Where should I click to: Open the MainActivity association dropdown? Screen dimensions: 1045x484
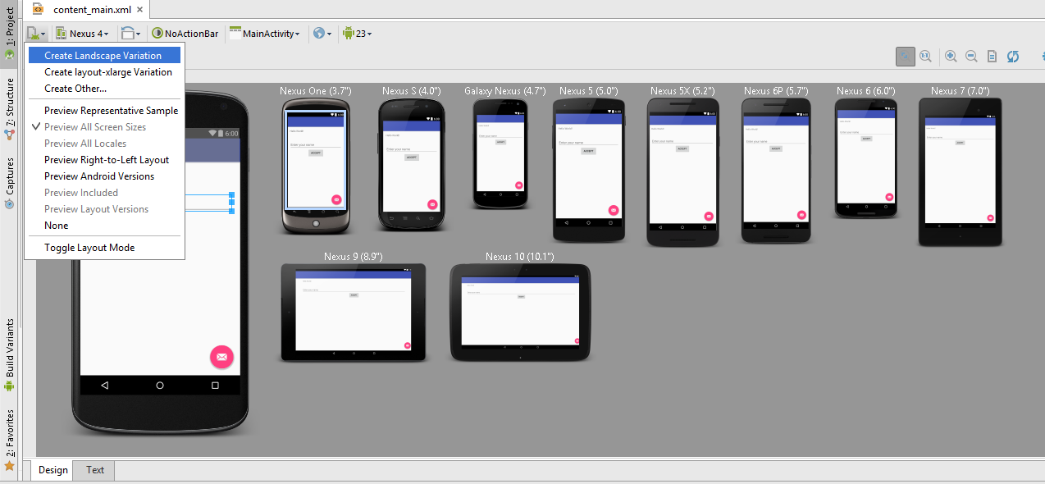tap(265, 34)
